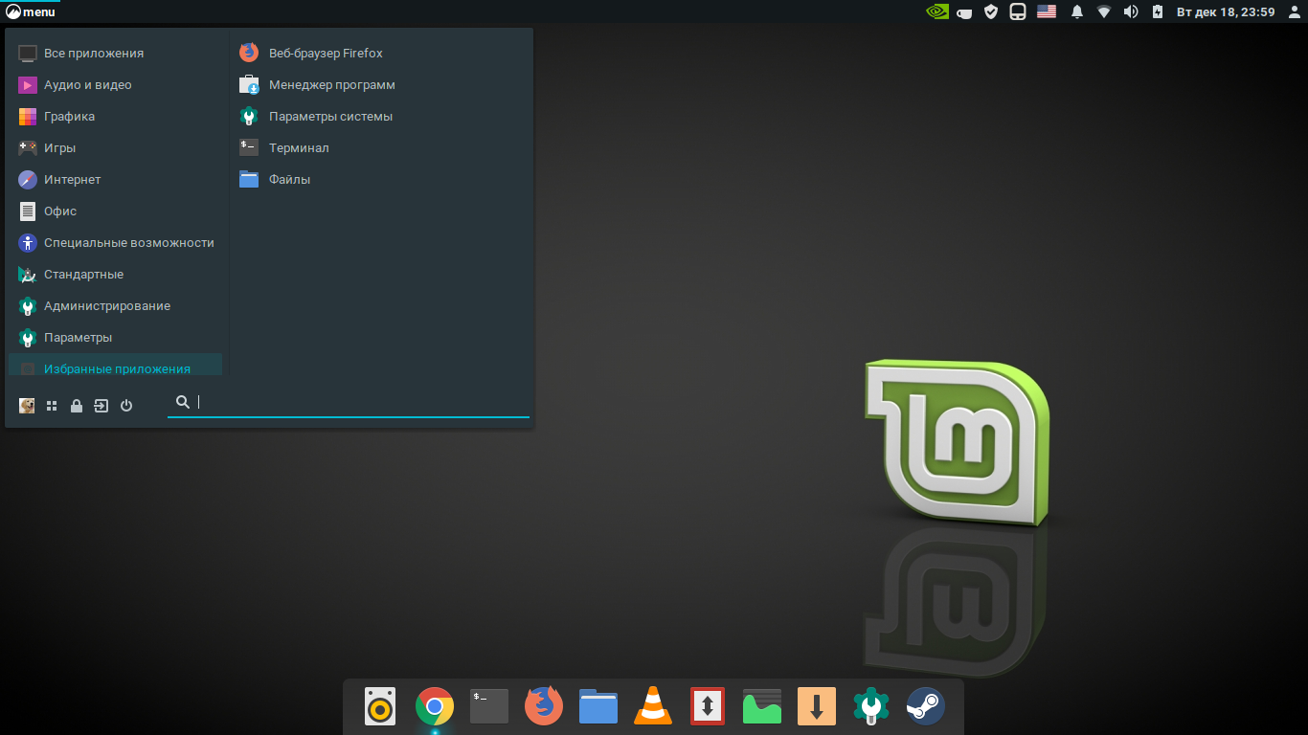
Task: Open Менеджер программ from favorites list
Action: pos(331,85)
